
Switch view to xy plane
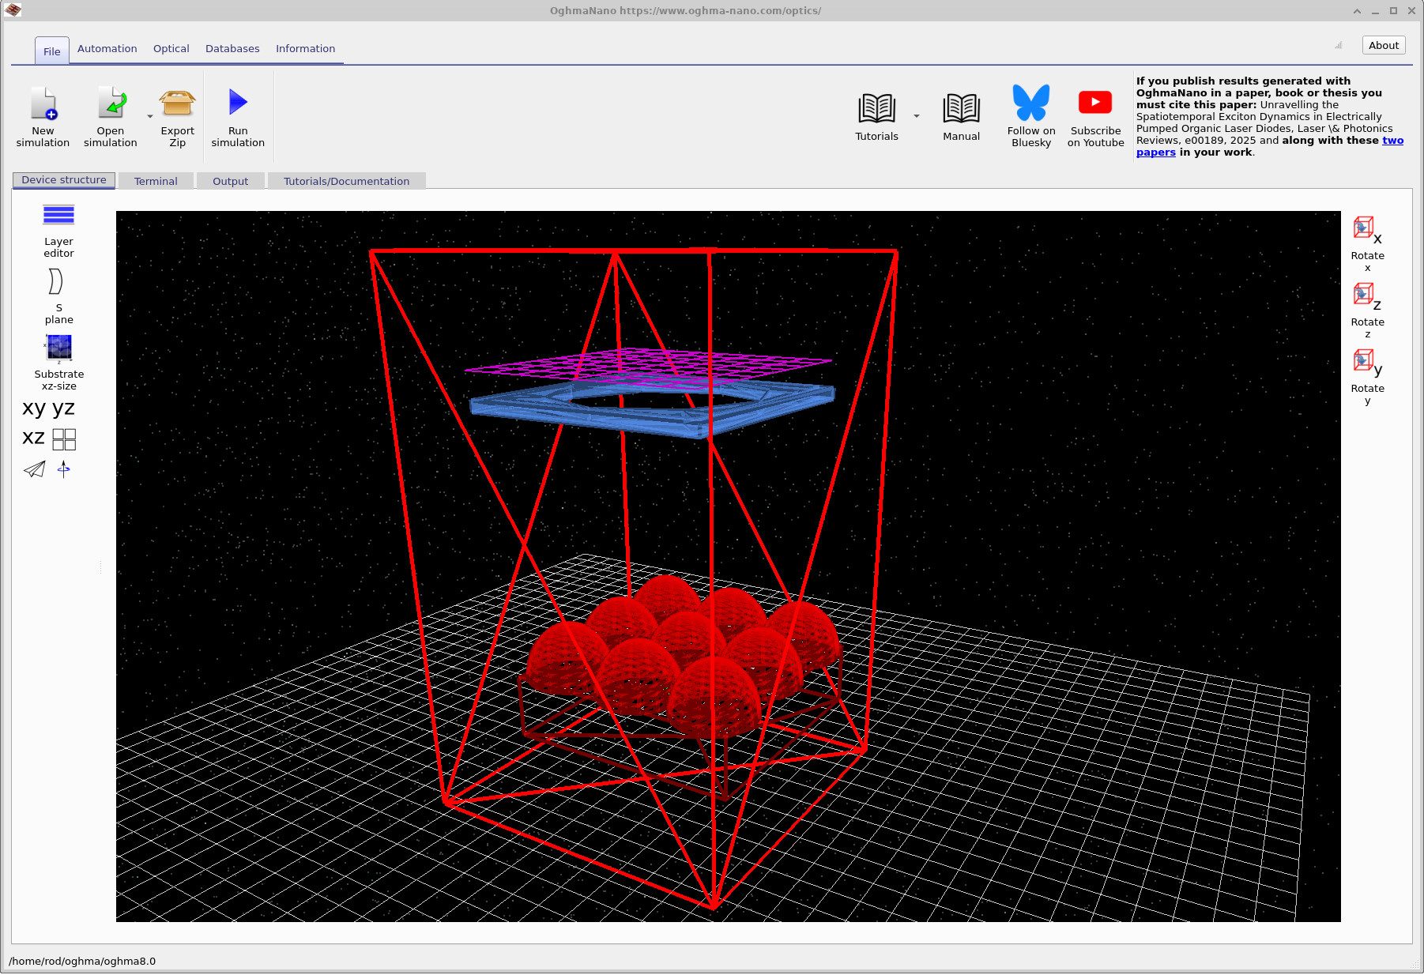[x=32, y=408]
